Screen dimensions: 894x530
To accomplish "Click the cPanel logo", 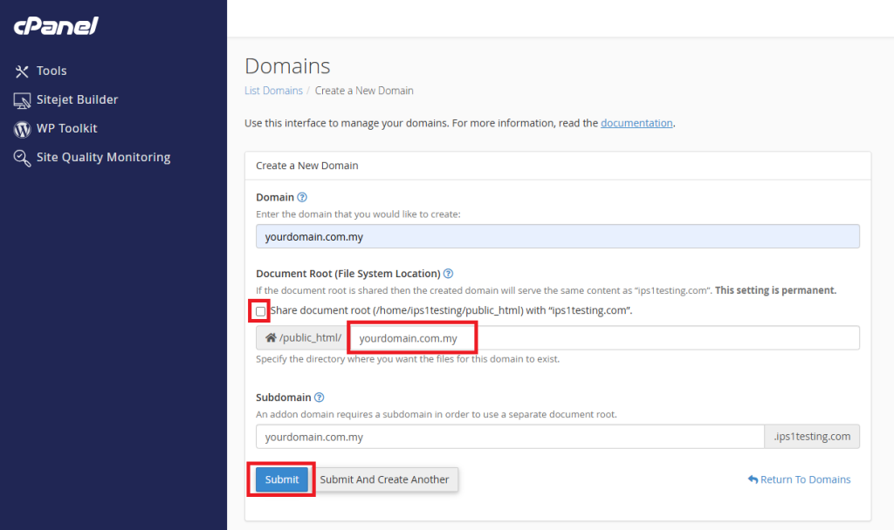I will tap(55, 25).
